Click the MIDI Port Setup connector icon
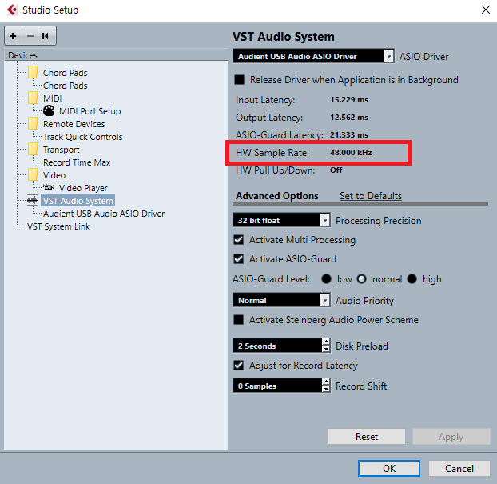 pos(49,110)
